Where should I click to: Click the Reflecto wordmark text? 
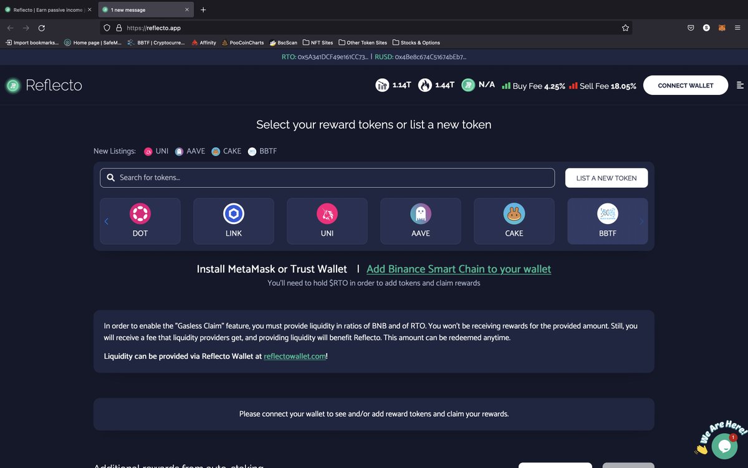point(54,85)
